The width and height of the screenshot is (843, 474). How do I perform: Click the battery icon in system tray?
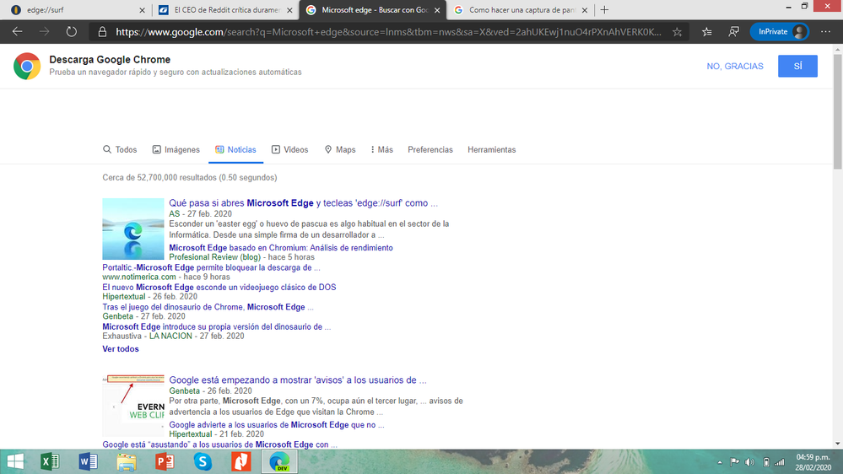coord(766,462)
